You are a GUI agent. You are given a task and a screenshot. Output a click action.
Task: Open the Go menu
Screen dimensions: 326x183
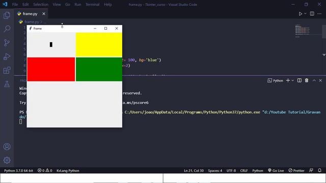[x=68, y=5]
